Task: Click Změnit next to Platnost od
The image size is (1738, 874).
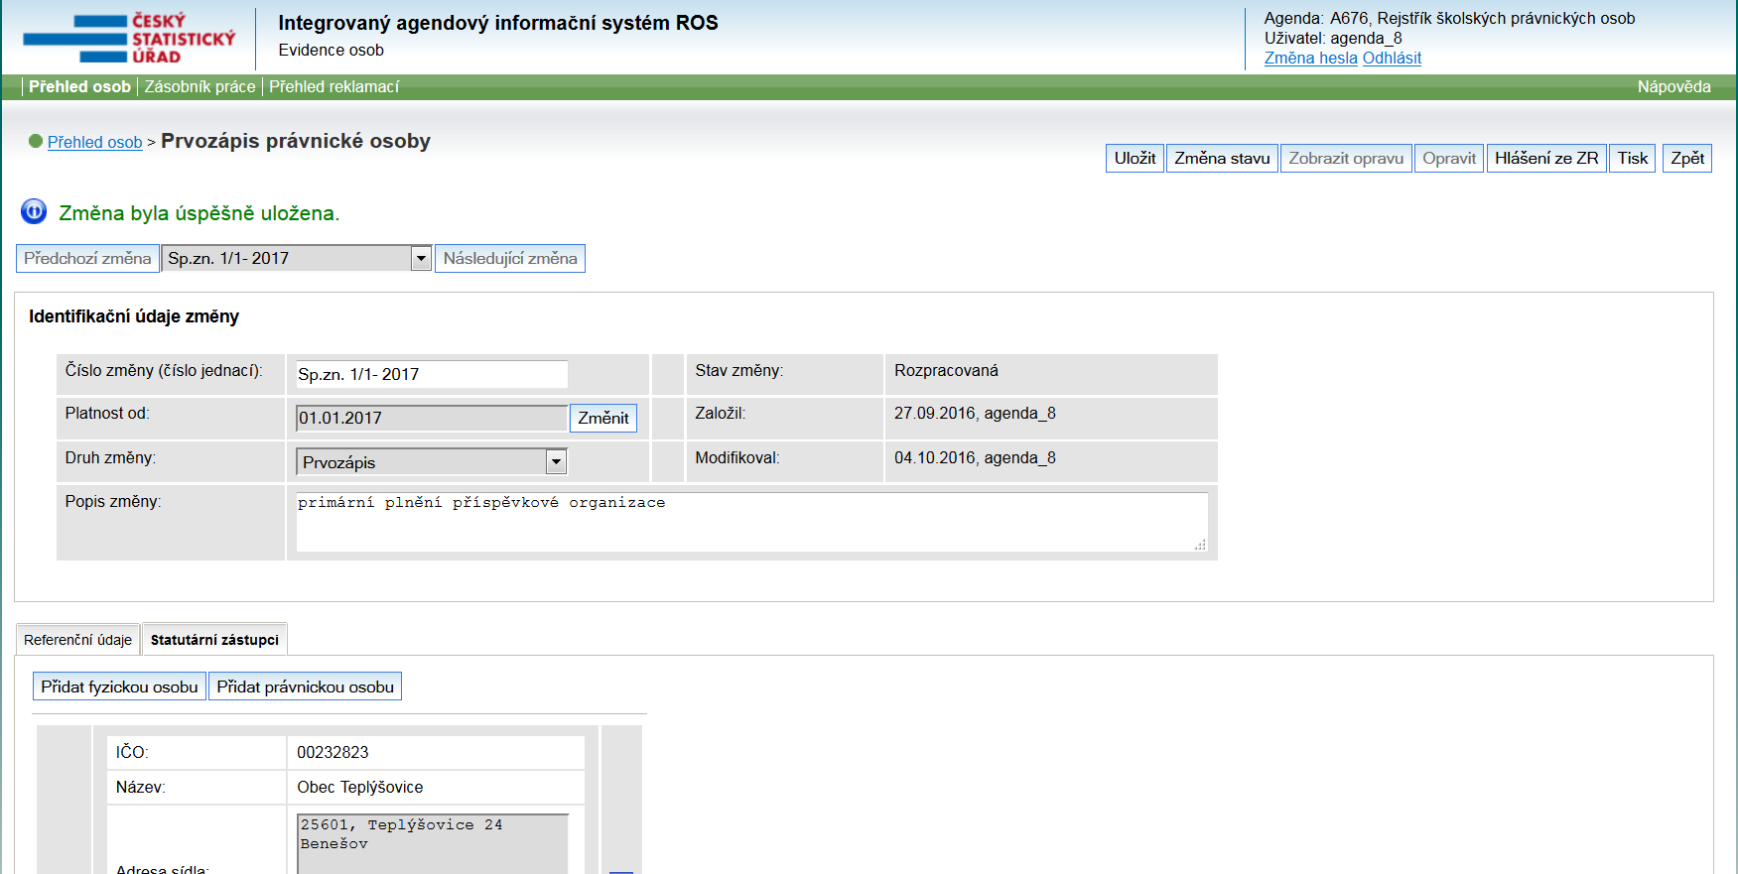Action: 603,418
